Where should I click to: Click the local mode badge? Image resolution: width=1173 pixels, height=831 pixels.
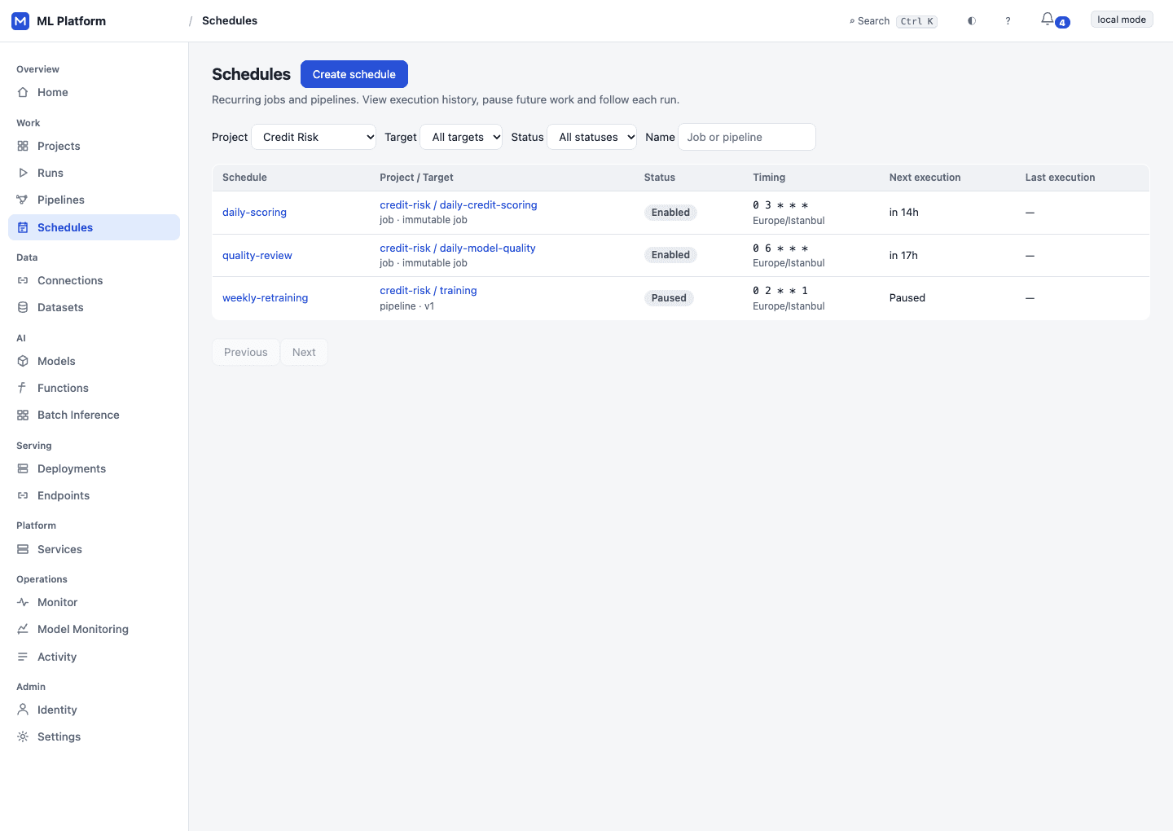[1122, 20]
